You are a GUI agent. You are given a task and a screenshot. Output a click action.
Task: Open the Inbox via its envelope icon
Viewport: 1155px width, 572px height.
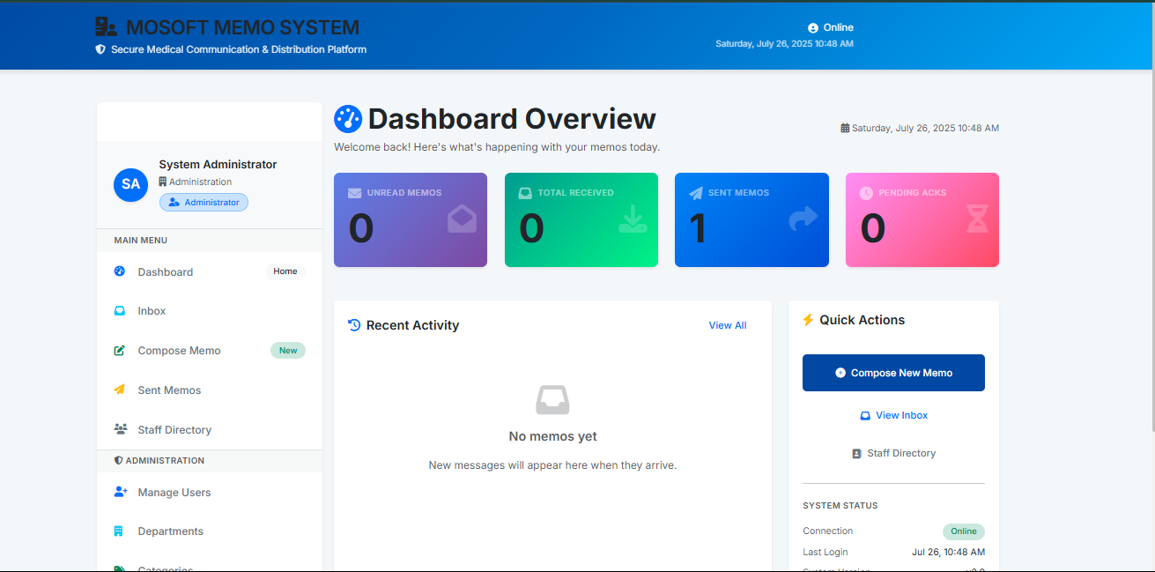[x=119, y=310]
